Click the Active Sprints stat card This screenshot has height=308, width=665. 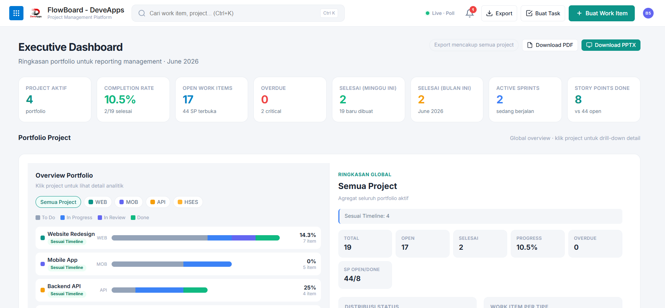[x=525, y=99]
